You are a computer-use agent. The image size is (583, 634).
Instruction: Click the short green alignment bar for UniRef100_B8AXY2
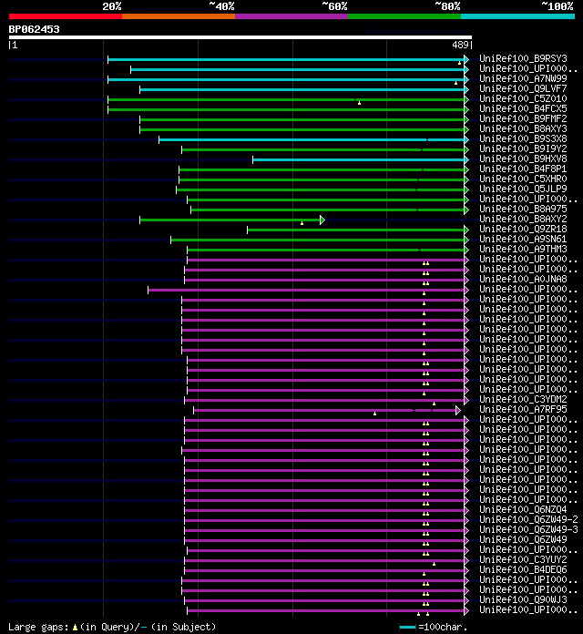[x=230, y=220]
